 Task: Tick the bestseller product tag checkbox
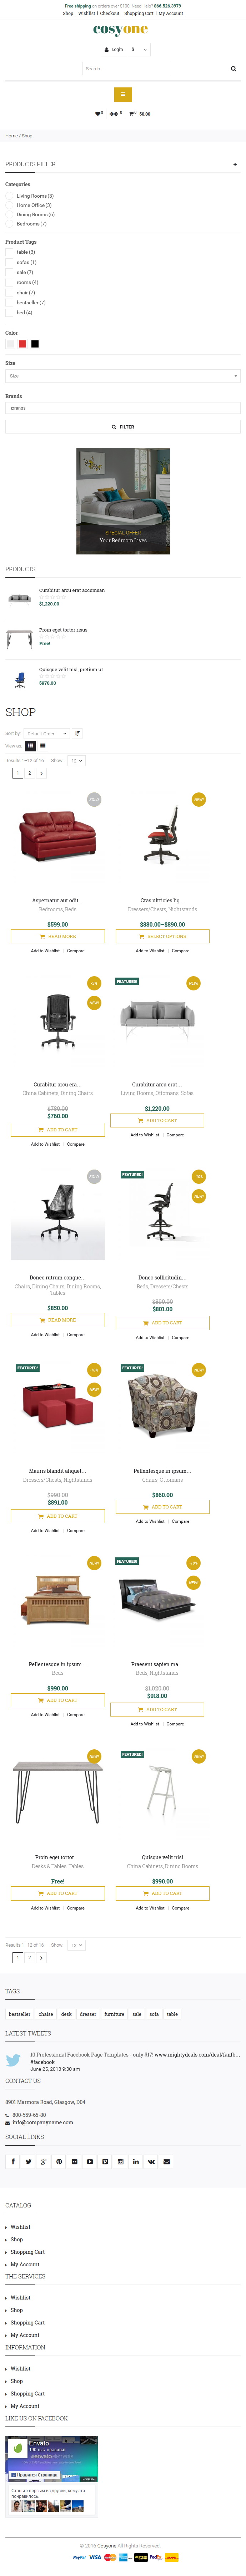click(9, 302)
